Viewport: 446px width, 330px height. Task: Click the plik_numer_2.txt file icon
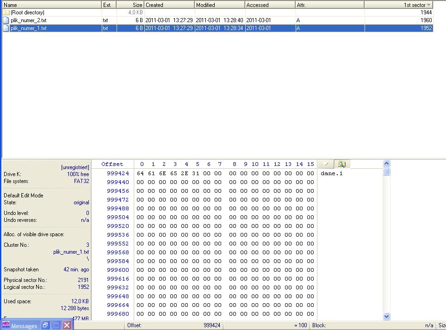[6, 20]
